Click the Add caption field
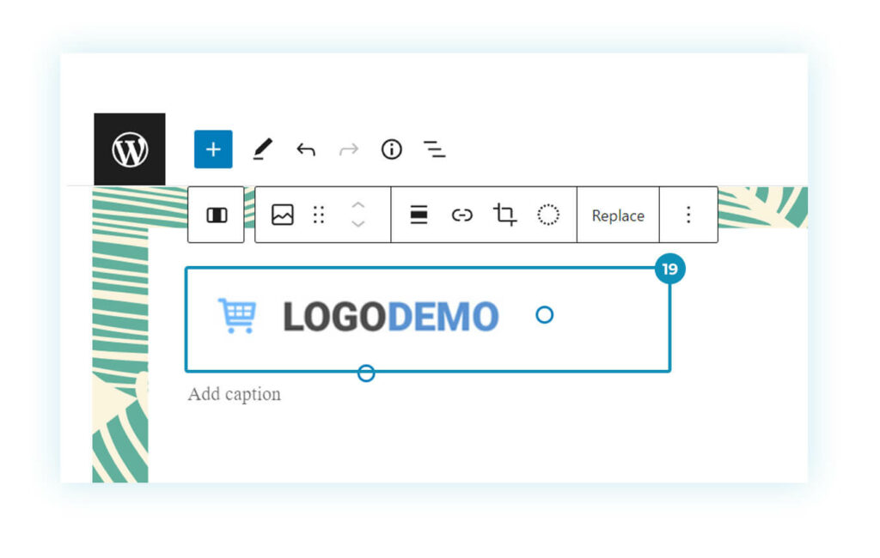This screenshot has width=880, height=558. tap(234, 394)
